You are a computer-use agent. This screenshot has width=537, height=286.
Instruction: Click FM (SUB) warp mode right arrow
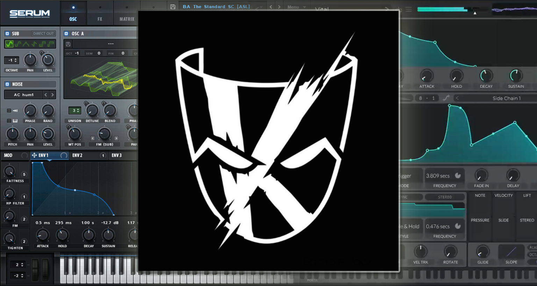click(x=116, y=138)
